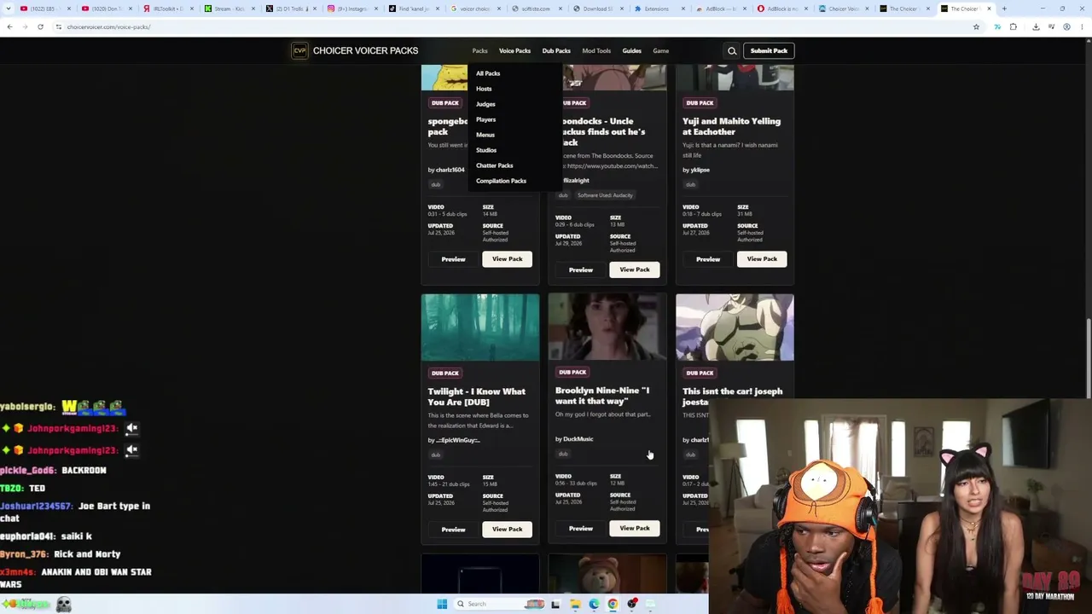Preview the Boondocks Uncle Ruckus pack
Image resolution: width=1092 pixels, height=614 pixels.
(580, 269)
